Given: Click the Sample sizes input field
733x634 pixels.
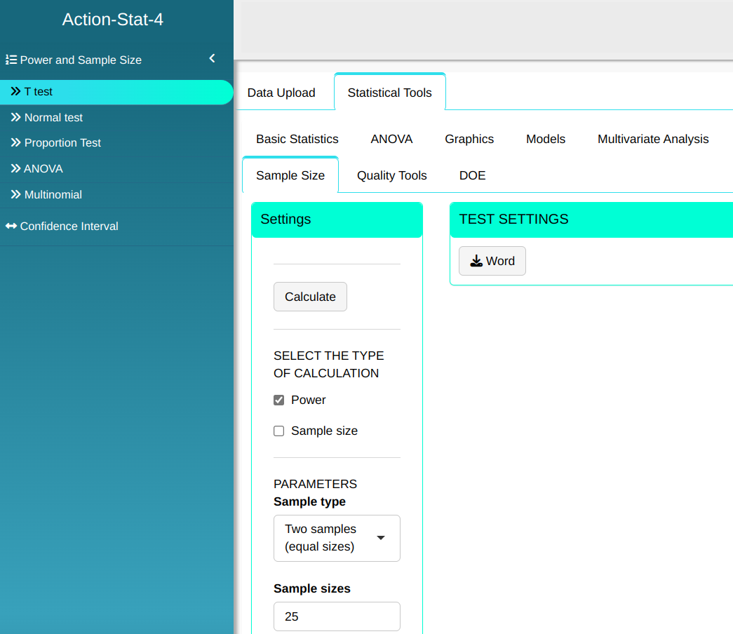Looking at the screenshot, I should click(x=337, y=616).
